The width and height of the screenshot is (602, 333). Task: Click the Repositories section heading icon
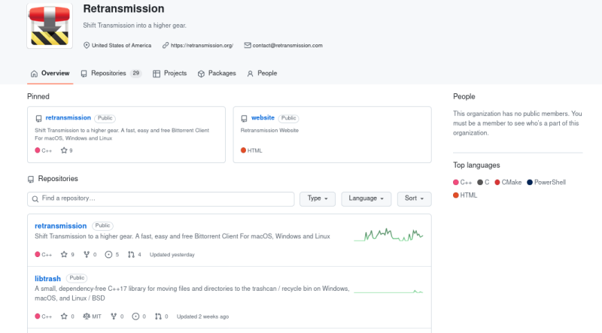tap(31, 179)
